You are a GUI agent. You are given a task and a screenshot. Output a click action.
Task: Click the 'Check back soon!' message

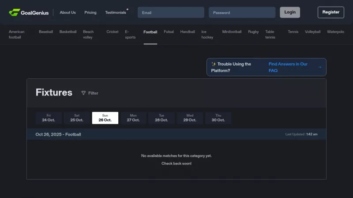tap(176, 163)
